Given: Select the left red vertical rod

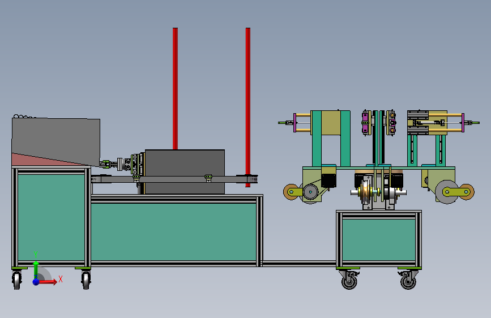Looking at the screenshot, I should point(176,89).
